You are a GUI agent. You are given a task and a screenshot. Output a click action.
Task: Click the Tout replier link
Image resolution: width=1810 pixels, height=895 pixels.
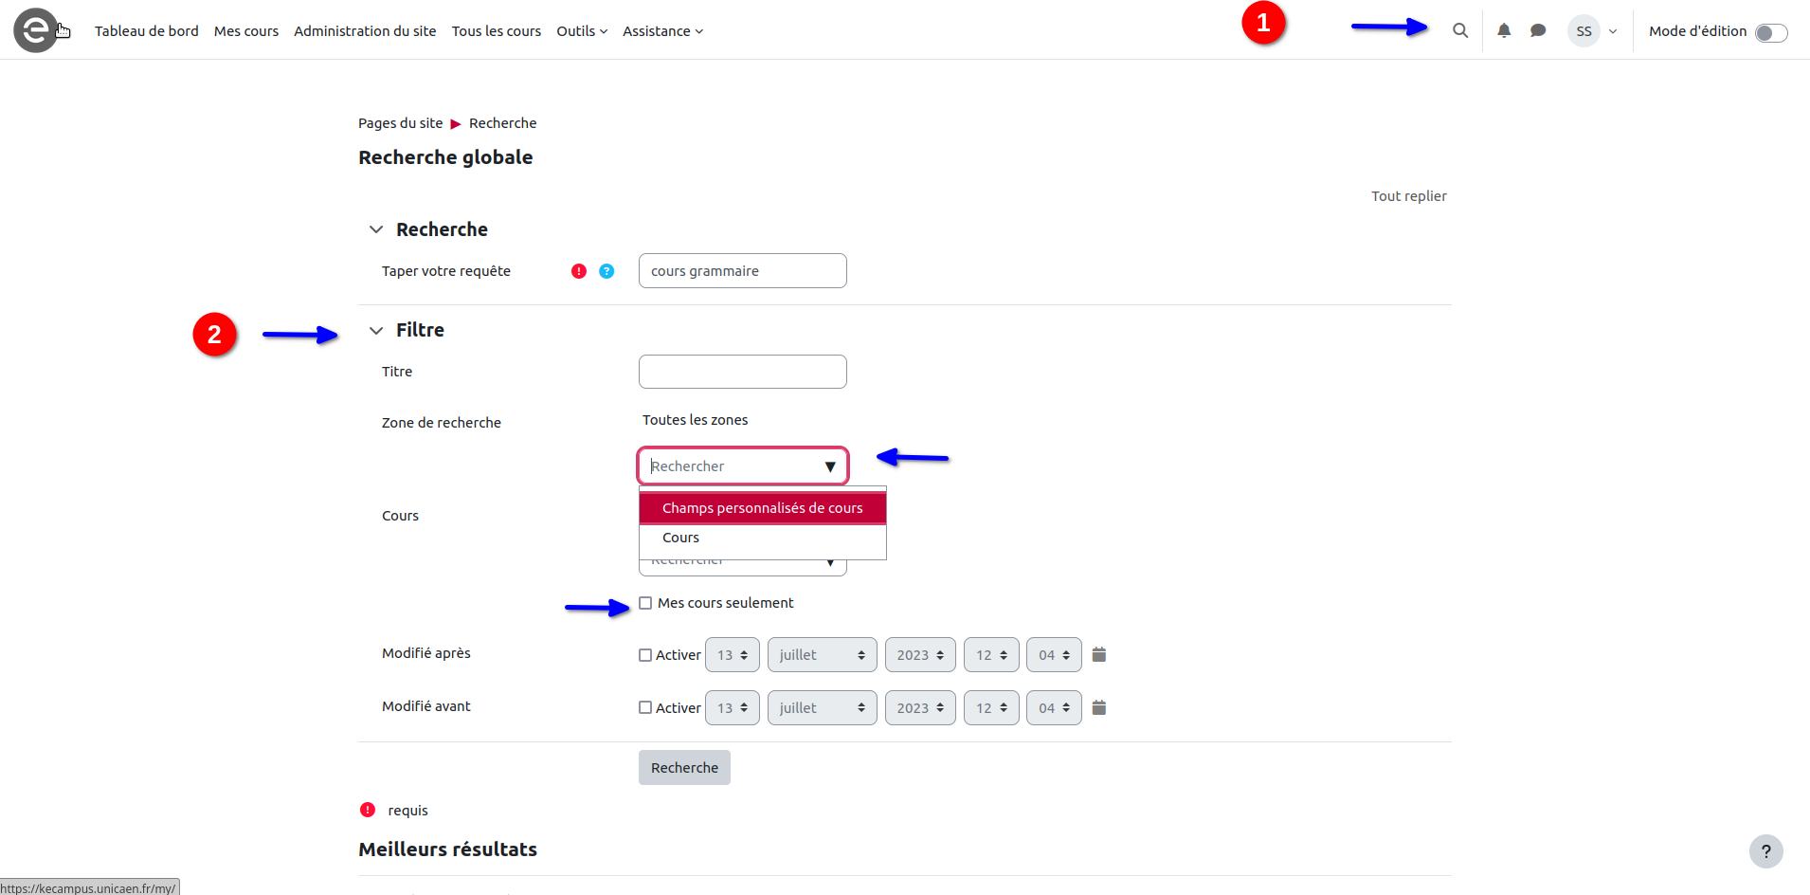(1408, 196)
